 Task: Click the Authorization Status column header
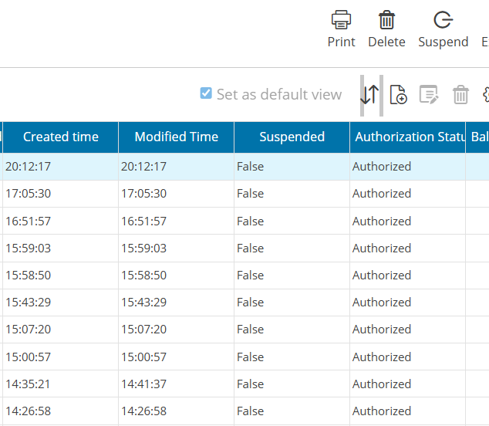tap(406, 137)
